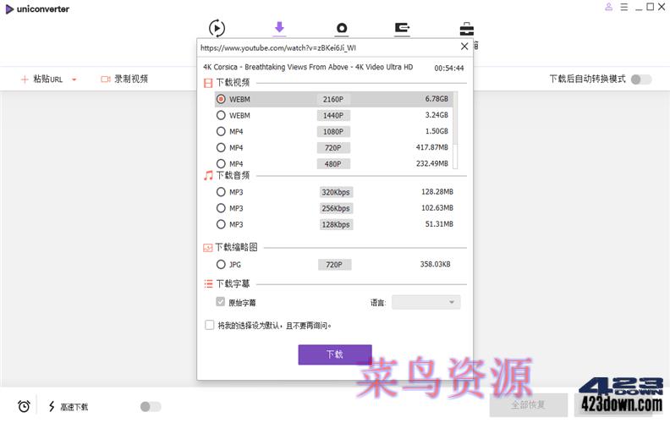Click the 00:54:44 duration text
Screen dimensions: 670x423
coord(449,68)
